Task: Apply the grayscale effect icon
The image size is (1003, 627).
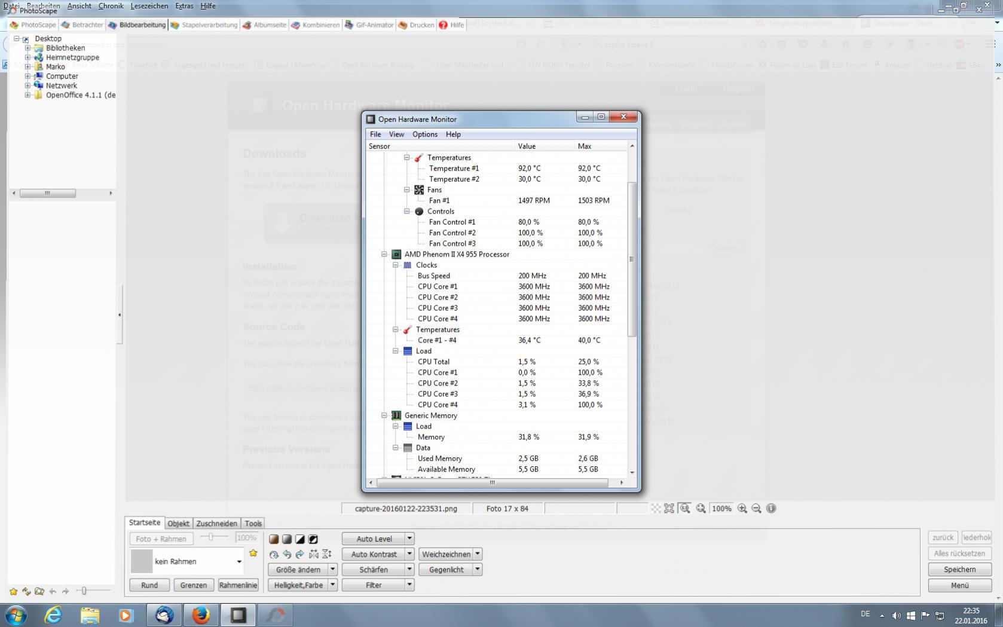Action: 287,539
